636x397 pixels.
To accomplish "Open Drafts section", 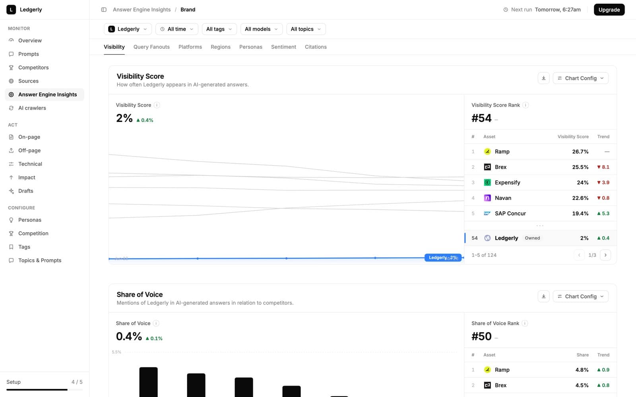I will click(44, 191).
